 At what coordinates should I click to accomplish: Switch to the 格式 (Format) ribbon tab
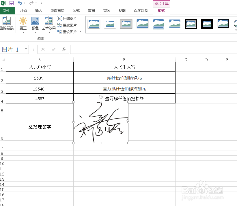[x=161, y=10]
